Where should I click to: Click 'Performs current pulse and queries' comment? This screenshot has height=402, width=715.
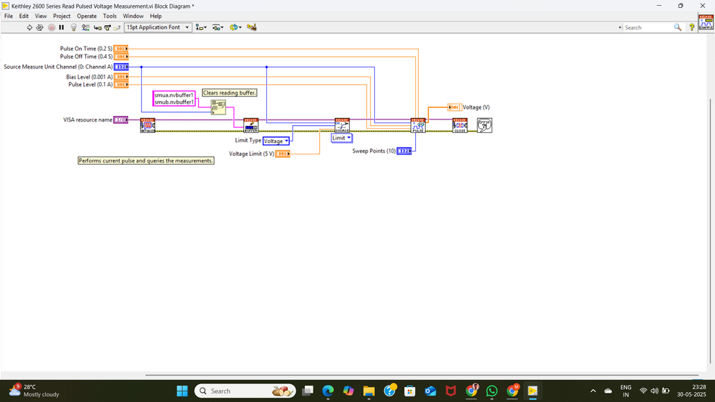point(146,161)
